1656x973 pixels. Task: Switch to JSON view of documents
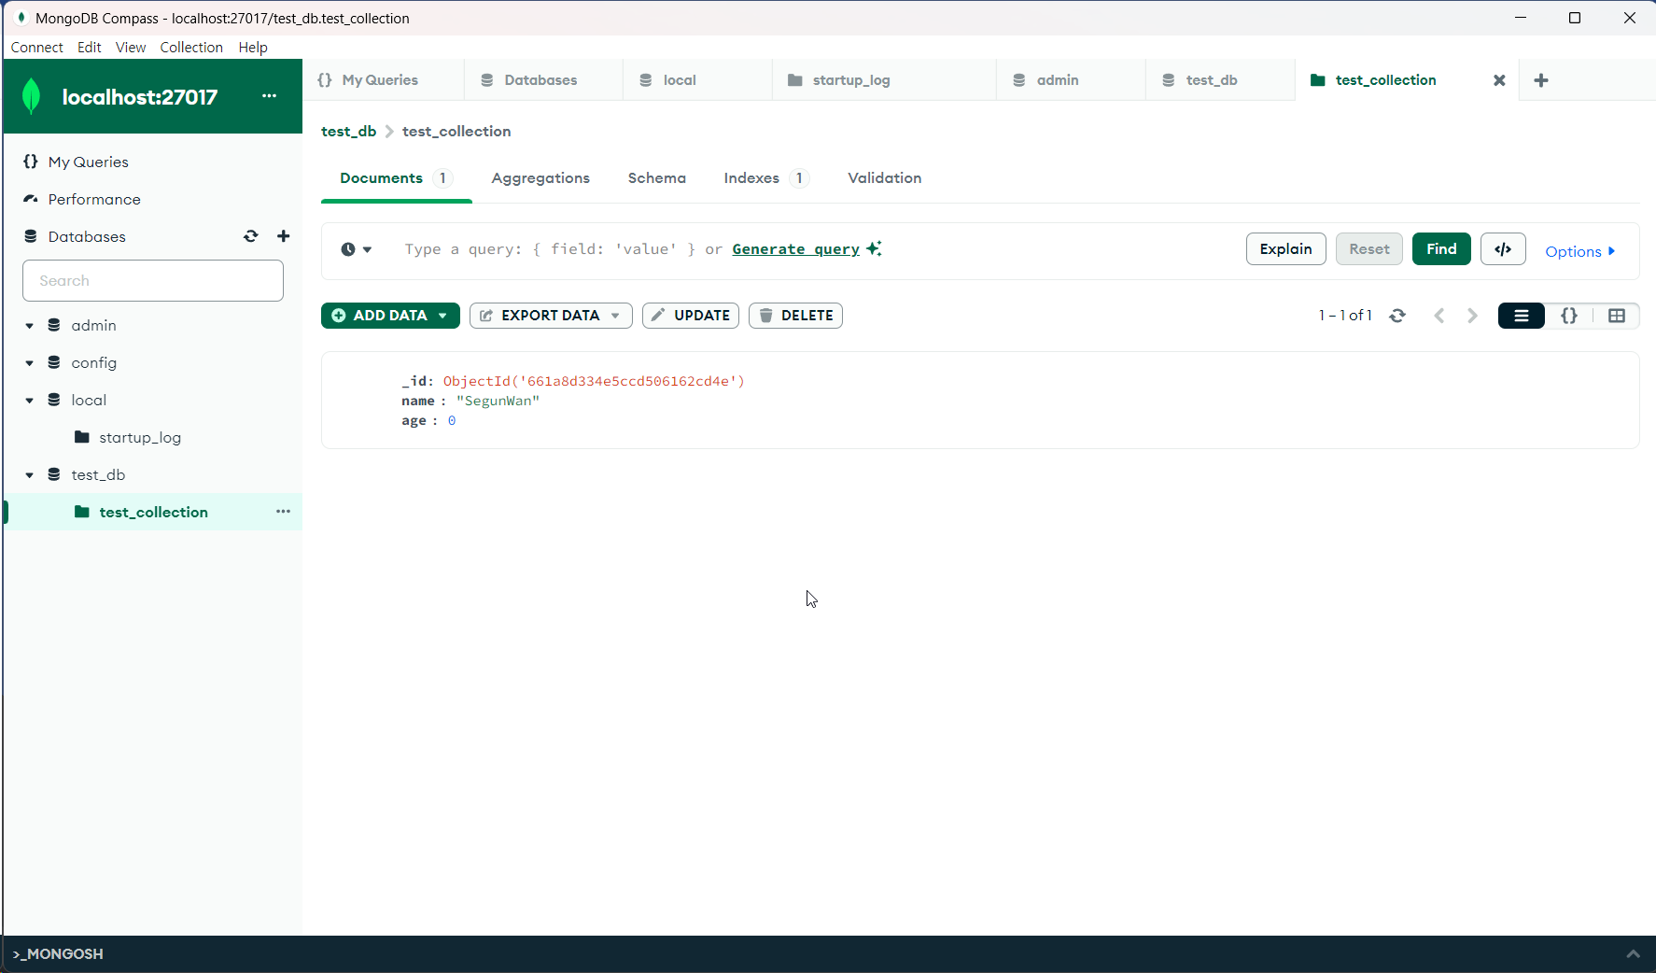click(x=1569, y=316)
